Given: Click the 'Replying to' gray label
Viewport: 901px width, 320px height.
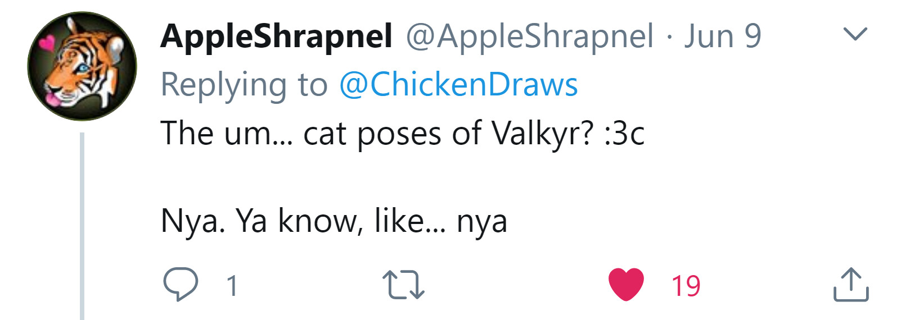Looking at the screenshot, I should (244, 85).
